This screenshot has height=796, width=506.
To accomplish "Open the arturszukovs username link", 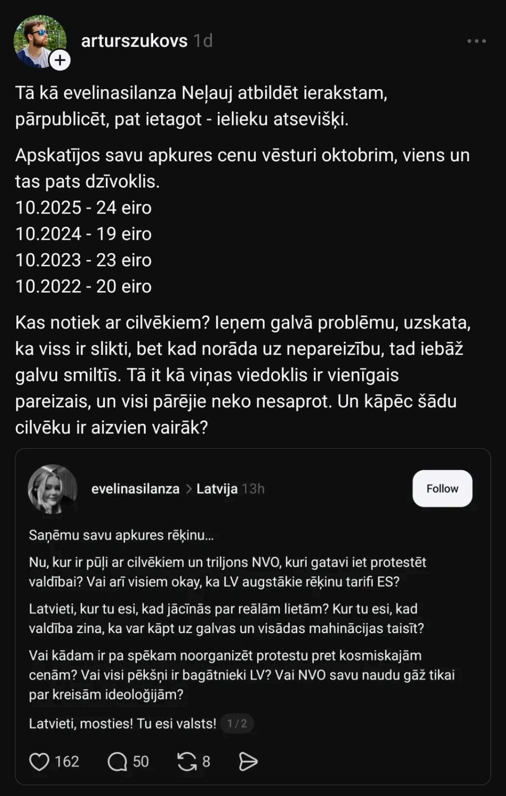I will [x=134, y=41].
